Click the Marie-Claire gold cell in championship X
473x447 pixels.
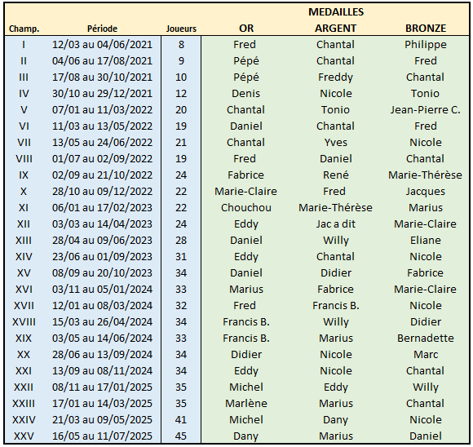click(x=245, y=192)
